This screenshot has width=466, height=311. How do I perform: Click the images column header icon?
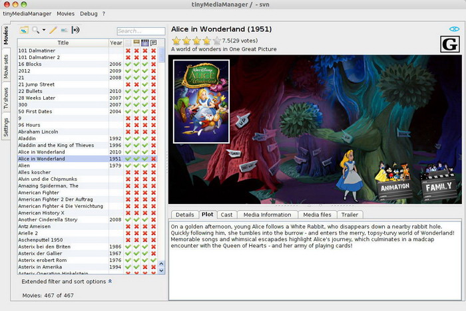point(136,43)
